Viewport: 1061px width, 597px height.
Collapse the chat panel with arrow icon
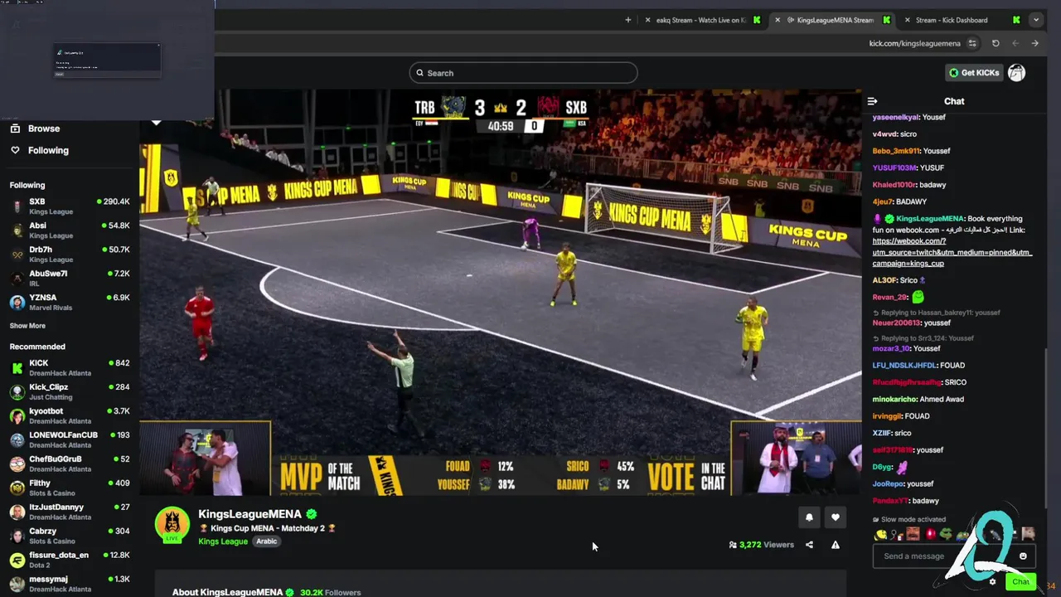(x=872, y=101)
